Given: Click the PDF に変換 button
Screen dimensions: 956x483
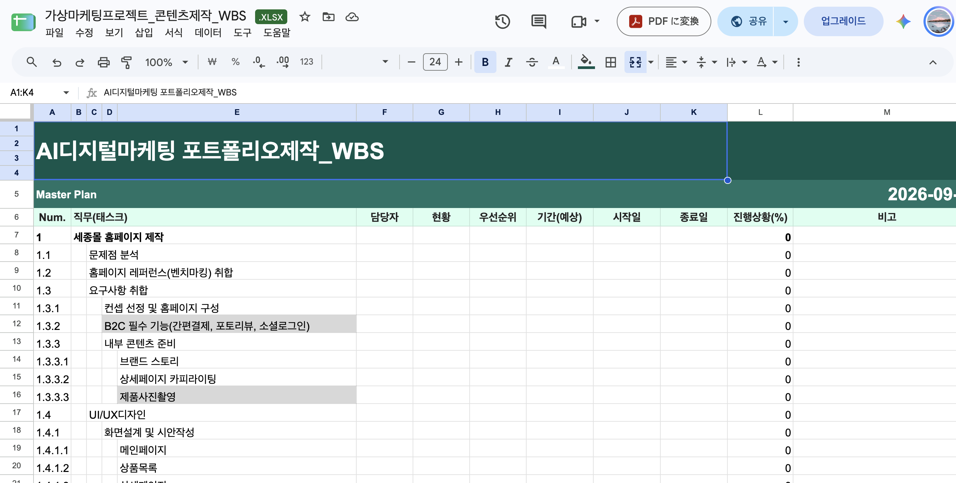Looking at the screenshot, I should point(664,21).
